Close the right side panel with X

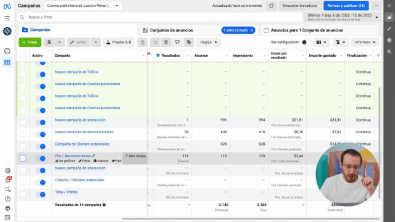point(389,6)
